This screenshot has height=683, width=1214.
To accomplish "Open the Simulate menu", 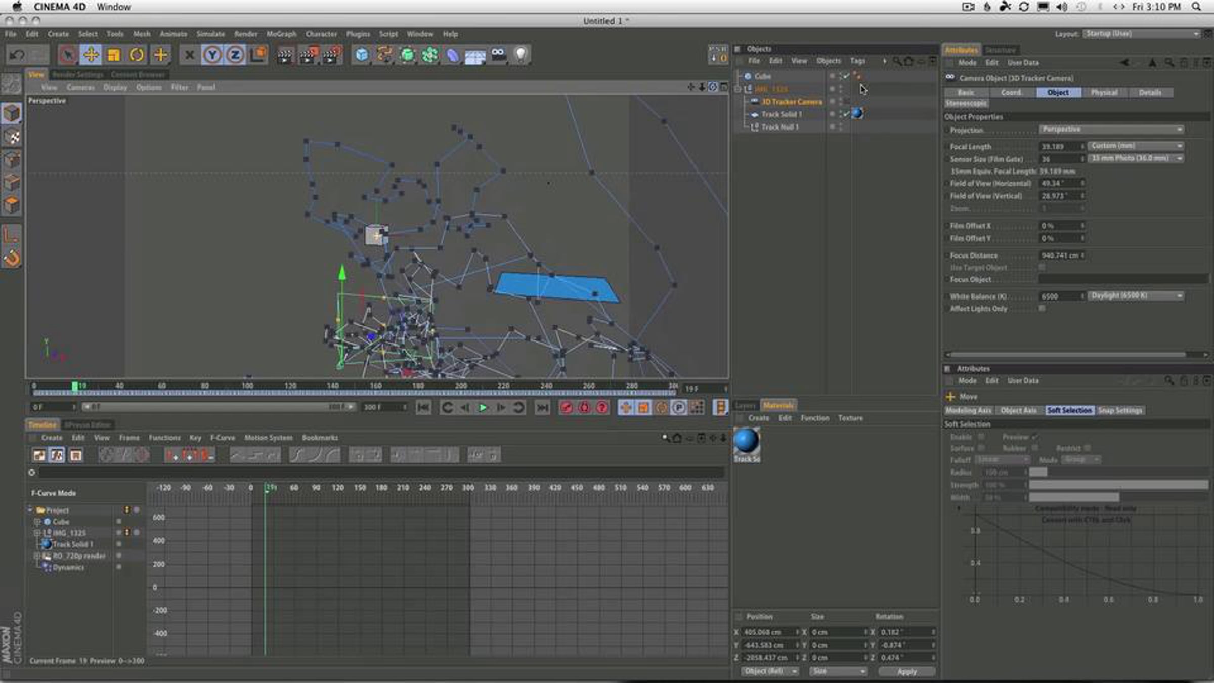I will 210,34.
